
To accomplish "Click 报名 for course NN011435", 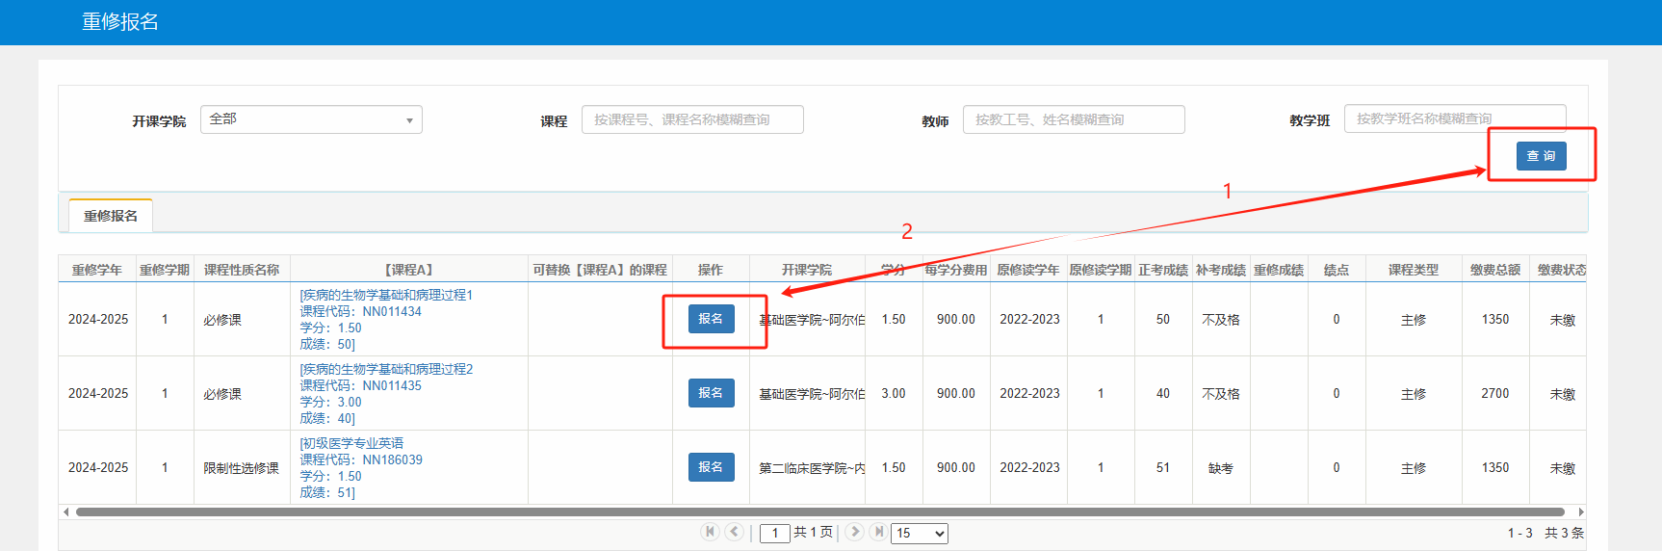I will pos(711,393).
